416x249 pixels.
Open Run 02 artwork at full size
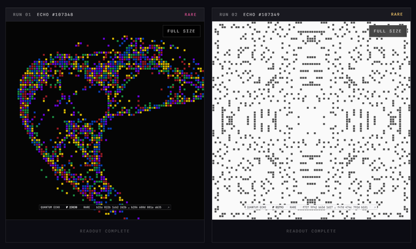pos(388,31)
